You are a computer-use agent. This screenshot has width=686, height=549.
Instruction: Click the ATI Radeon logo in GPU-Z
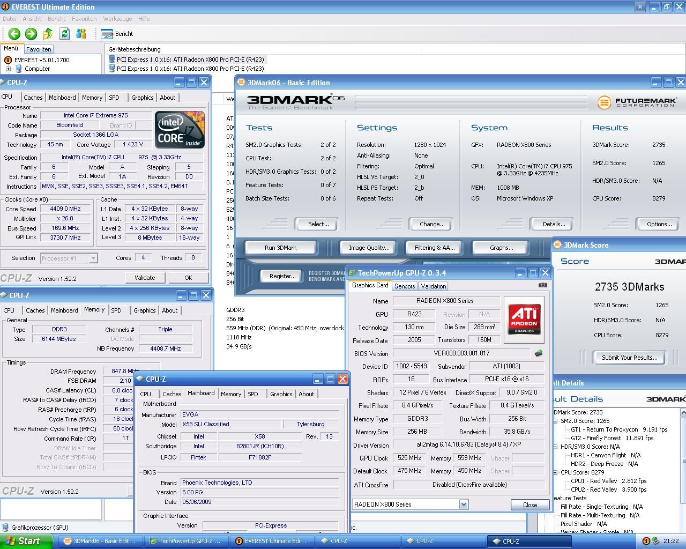coord(524,320)
